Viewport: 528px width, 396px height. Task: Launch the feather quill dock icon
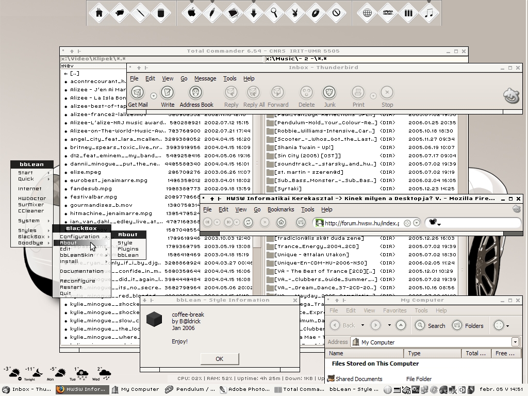click(x=212, y=13)
